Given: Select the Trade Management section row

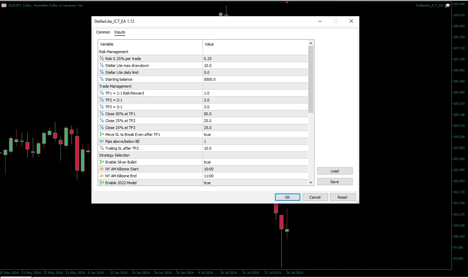Looking at the screenshot, I should click(x=203, y=86).
